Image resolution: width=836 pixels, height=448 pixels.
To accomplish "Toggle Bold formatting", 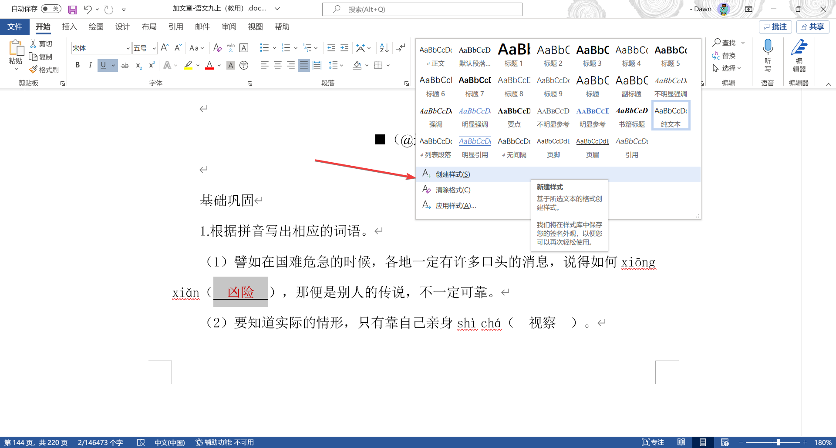I will 78,65.
